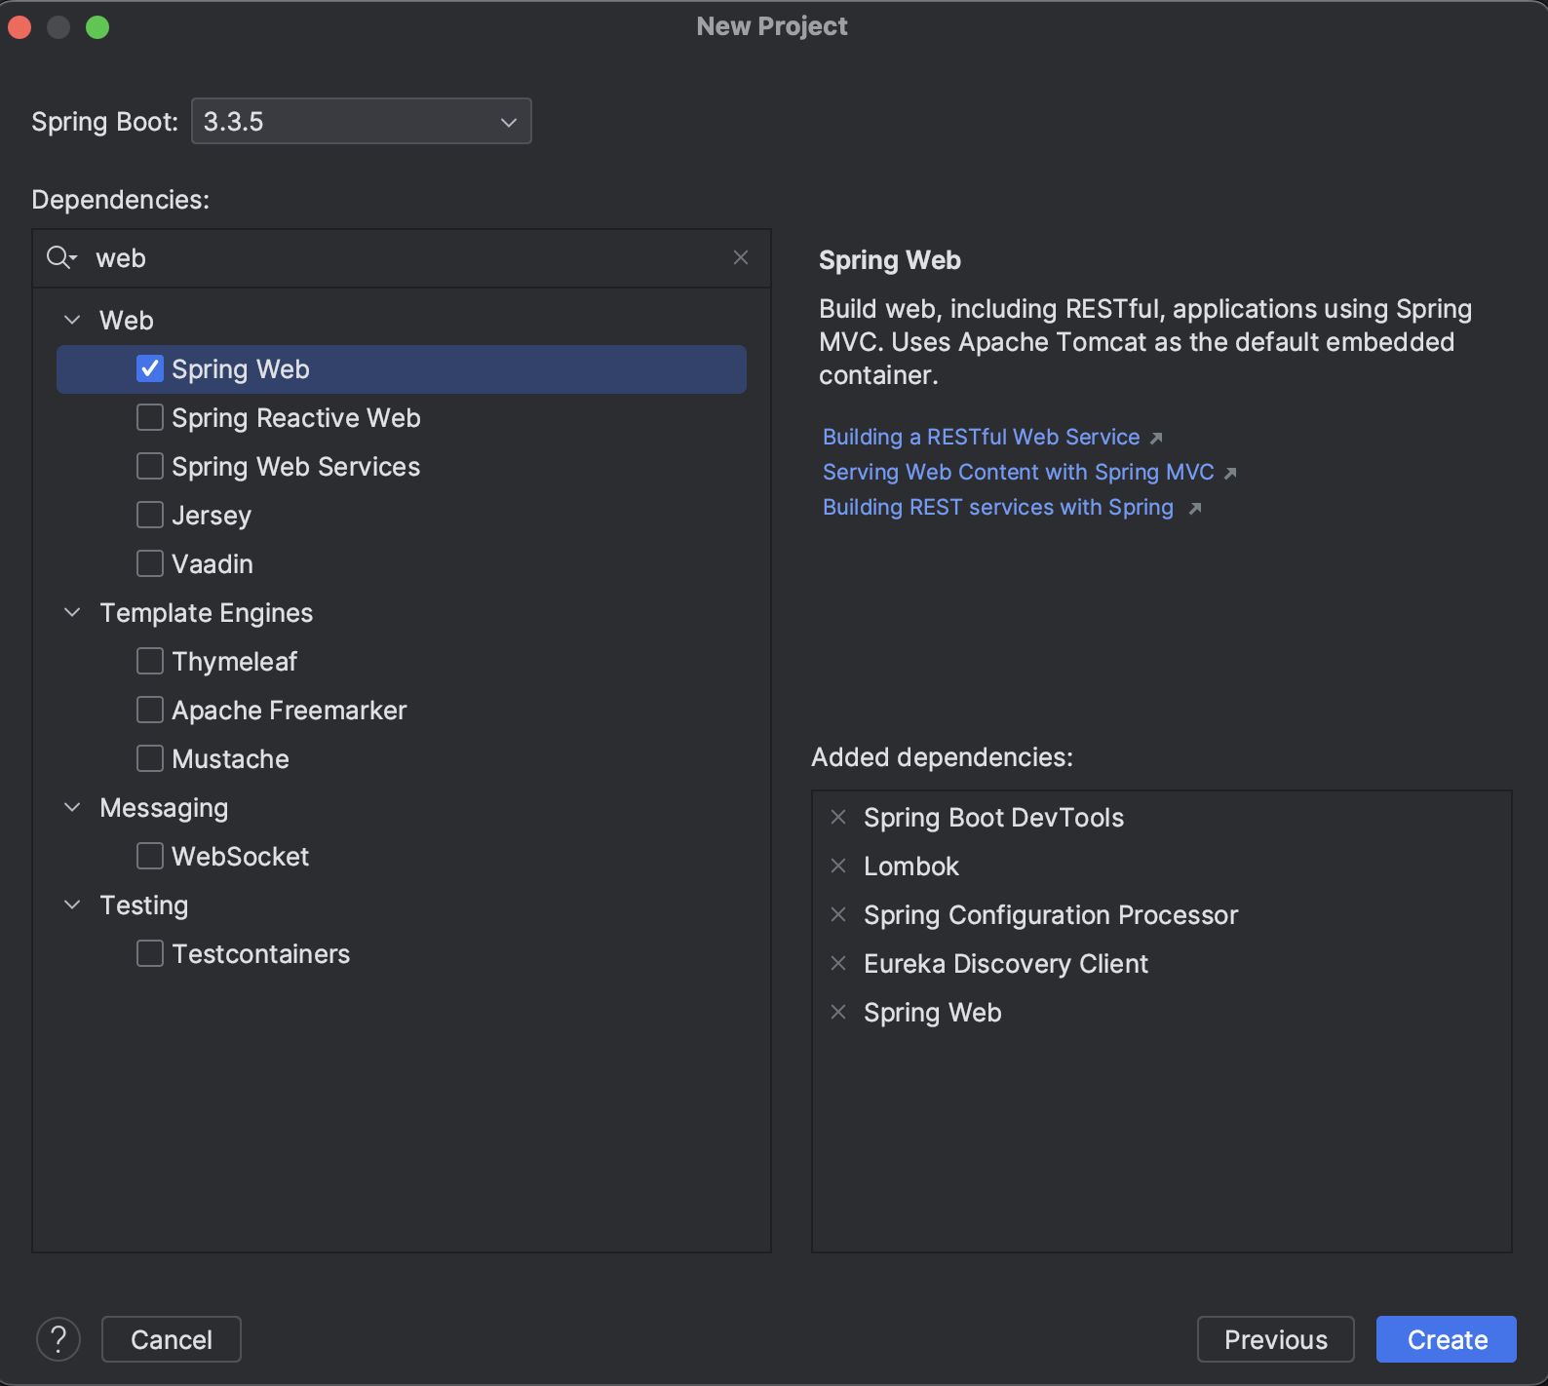
Task: Remove Spring Web from added dependencies list
Action: point(838,1012)
